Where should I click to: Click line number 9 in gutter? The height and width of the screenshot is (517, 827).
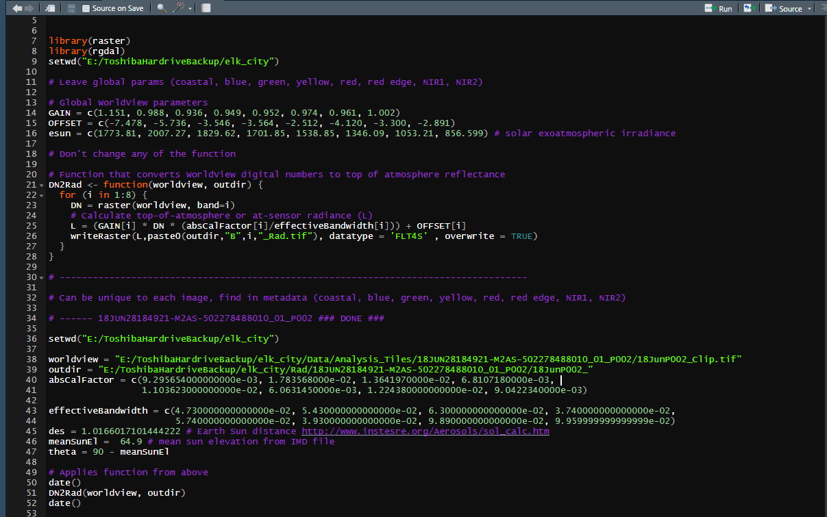click(34, 62)
